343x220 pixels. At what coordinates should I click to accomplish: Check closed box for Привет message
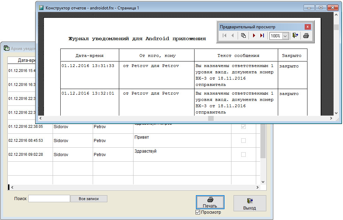pos(243,140)
